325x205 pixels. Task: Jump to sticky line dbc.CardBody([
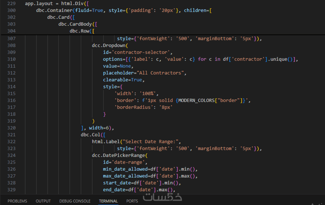(x=78, y=24)
